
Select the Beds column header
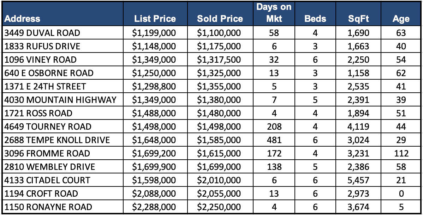tap(315, 19)
